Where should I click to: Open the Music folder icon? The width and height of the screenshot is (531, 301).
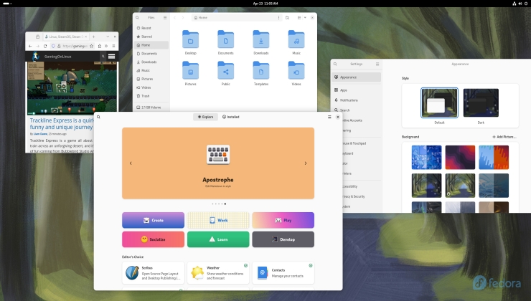coord(296,39)
